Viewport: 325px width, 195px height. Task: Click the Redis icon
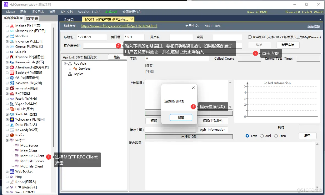(12, 135)
